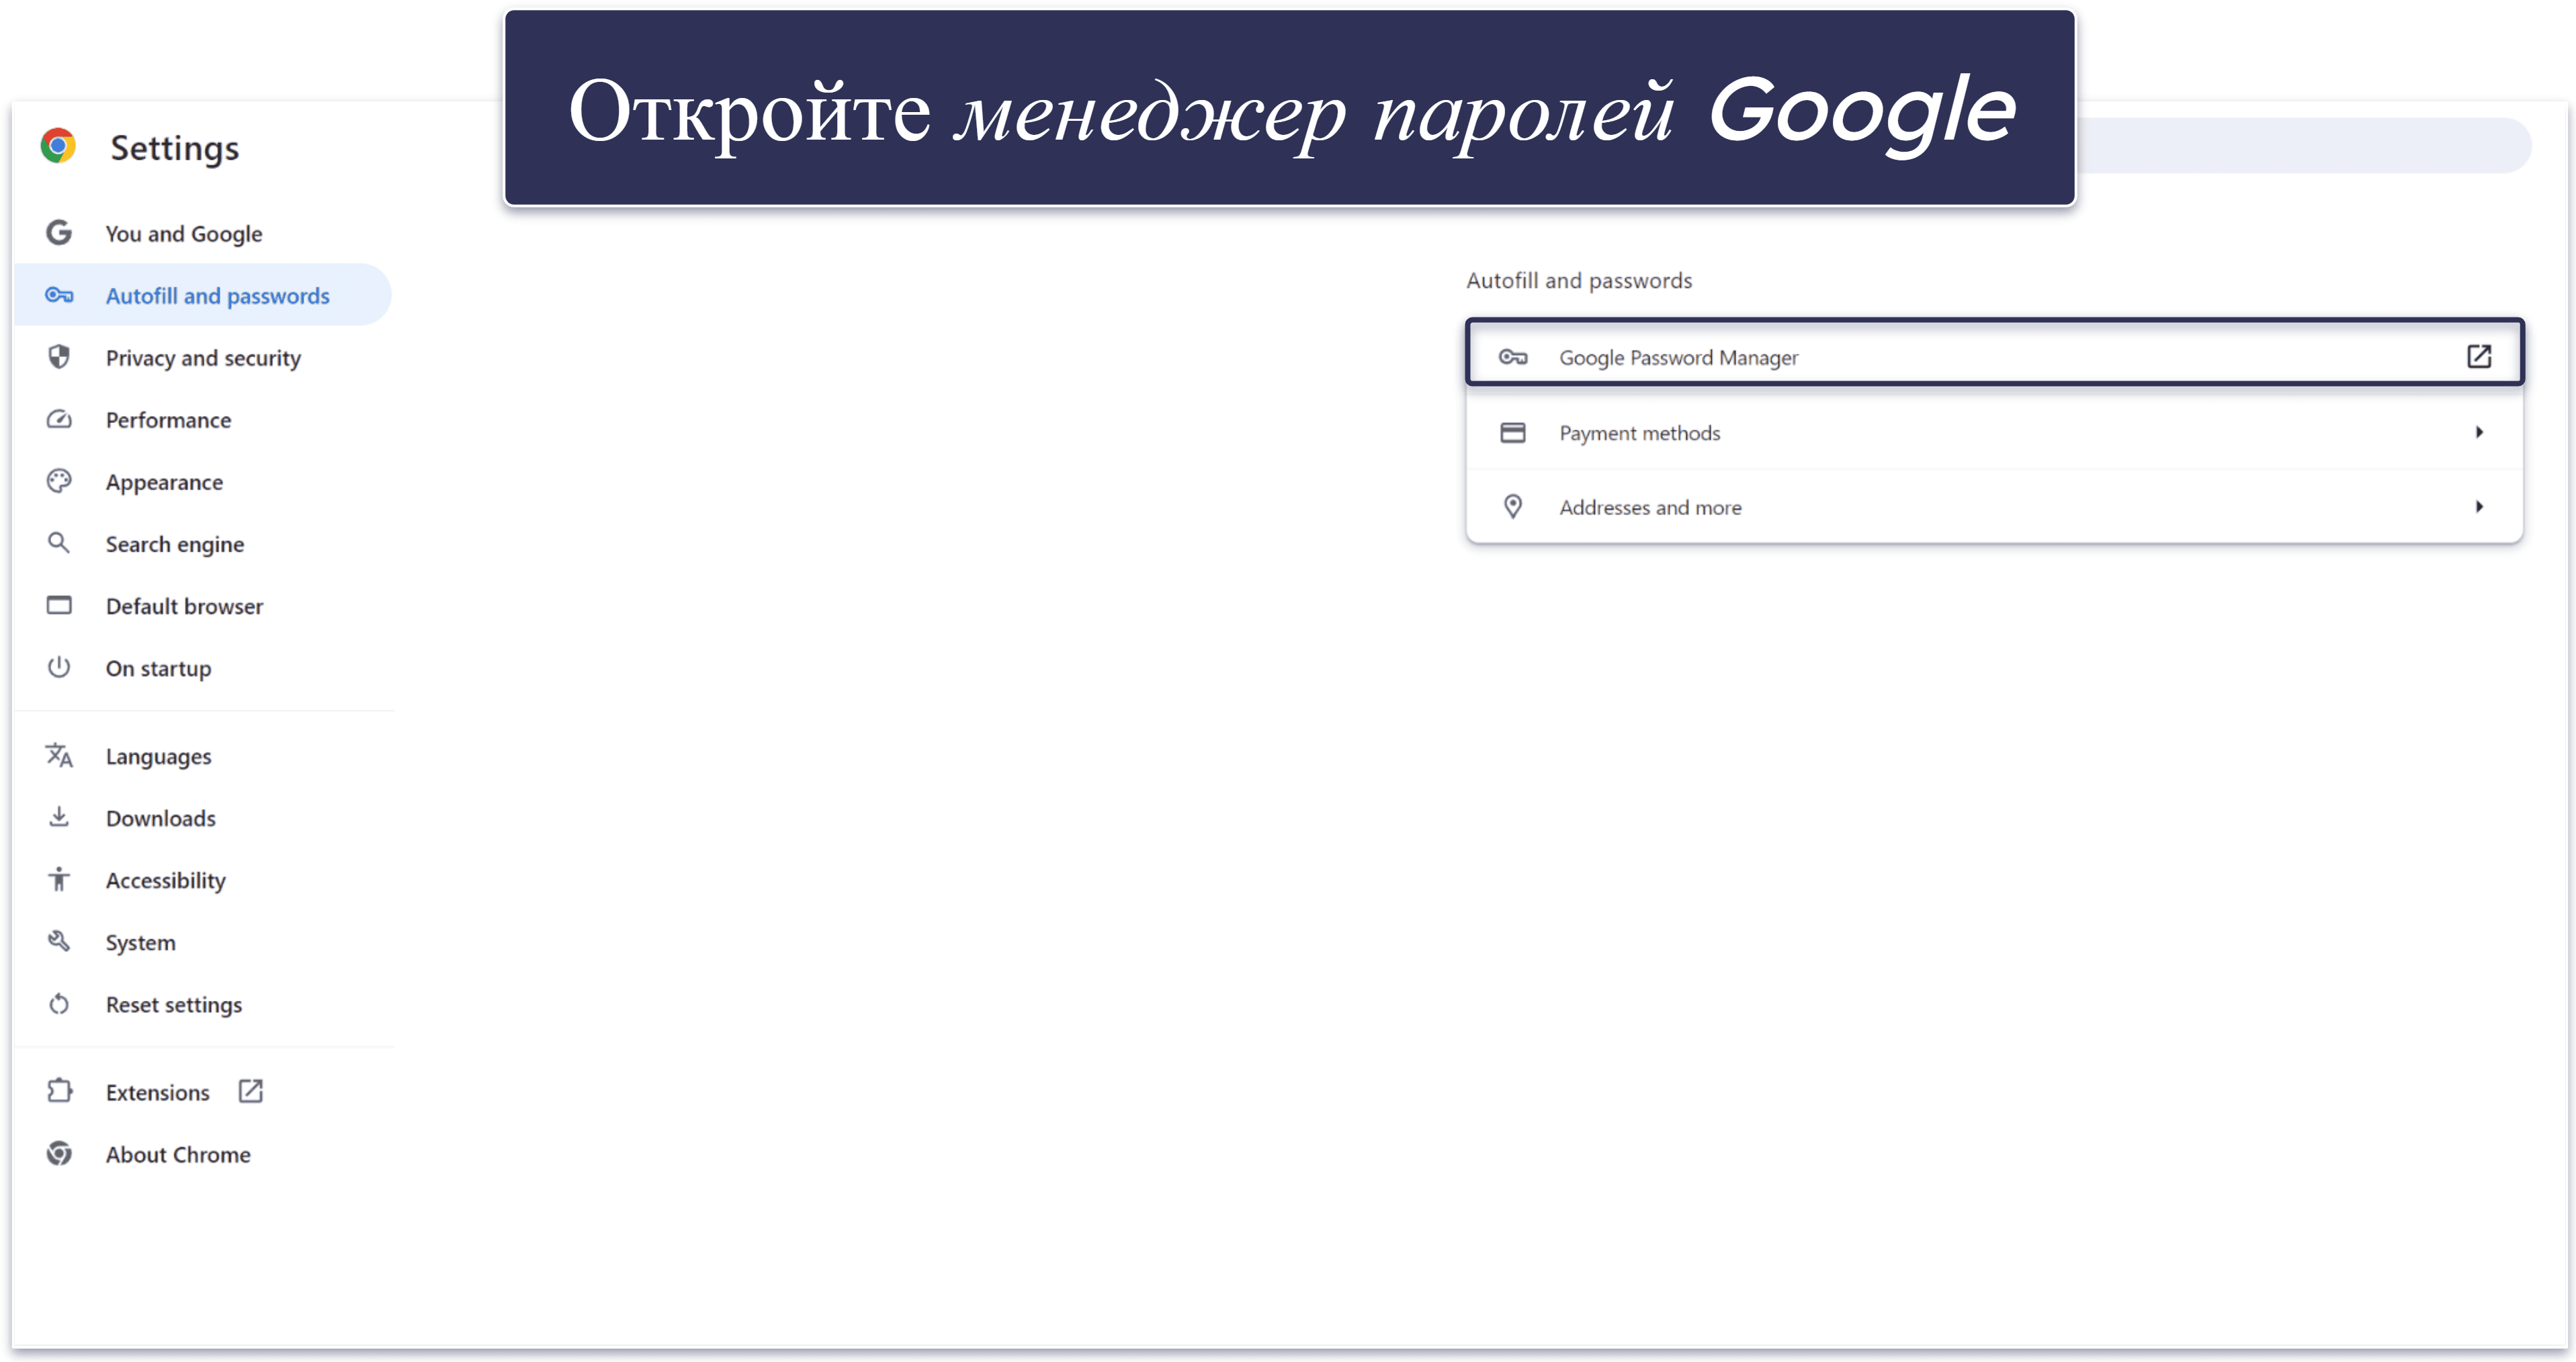Open the Performance settings page

[202, 419]
